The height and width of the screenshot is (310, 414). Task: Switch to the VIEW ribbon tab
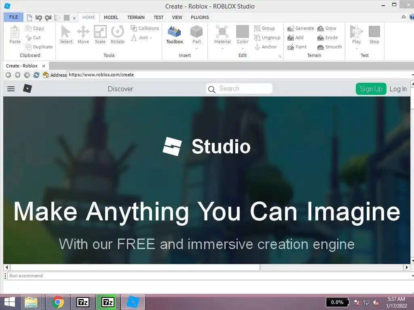click(177, 17)
